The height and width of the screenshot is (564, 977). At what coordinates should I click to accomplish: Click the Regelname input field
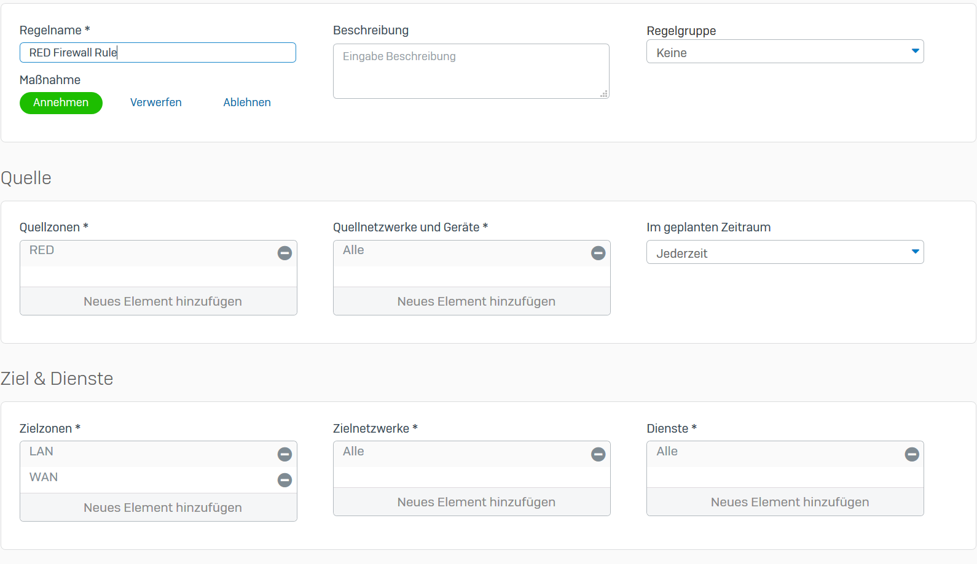coord(157,53)
